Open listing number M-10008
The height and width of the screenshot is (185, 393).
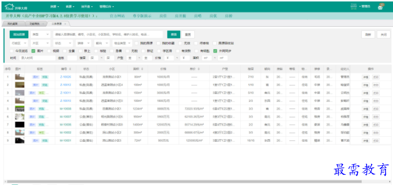tap(66, 109)
